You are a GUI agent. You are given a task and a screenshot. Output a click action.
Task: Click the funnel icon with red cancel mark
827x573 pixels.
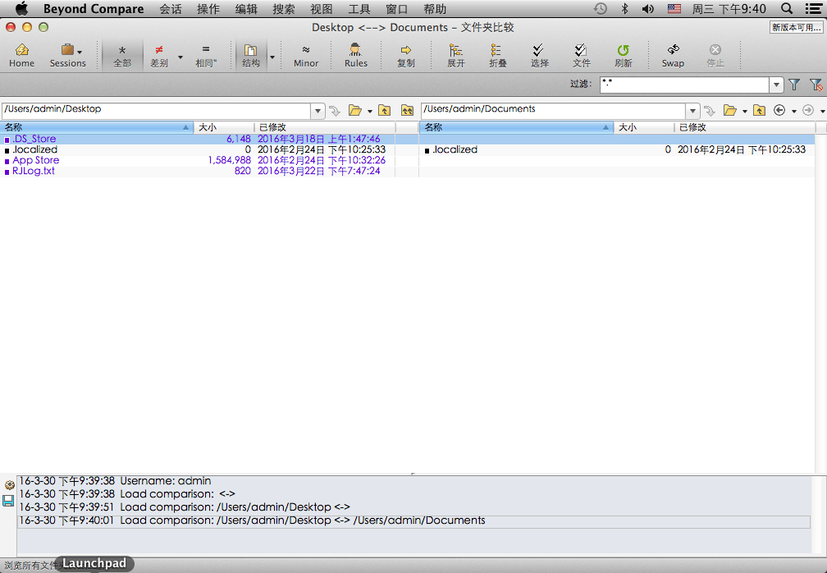point(816,85)
